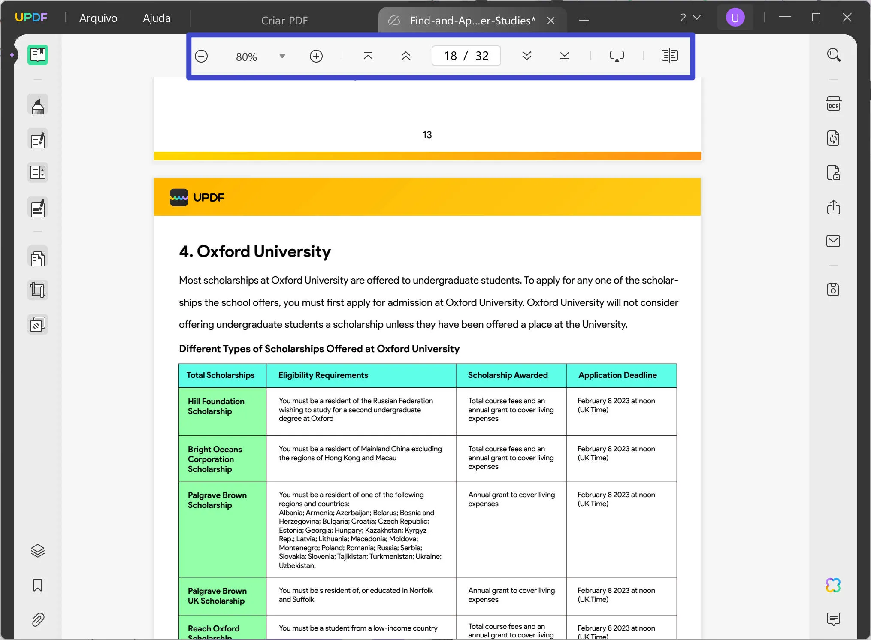Start slideshow presentation mode
Screen dimensions: 871x640
click(x=617, y=56)
